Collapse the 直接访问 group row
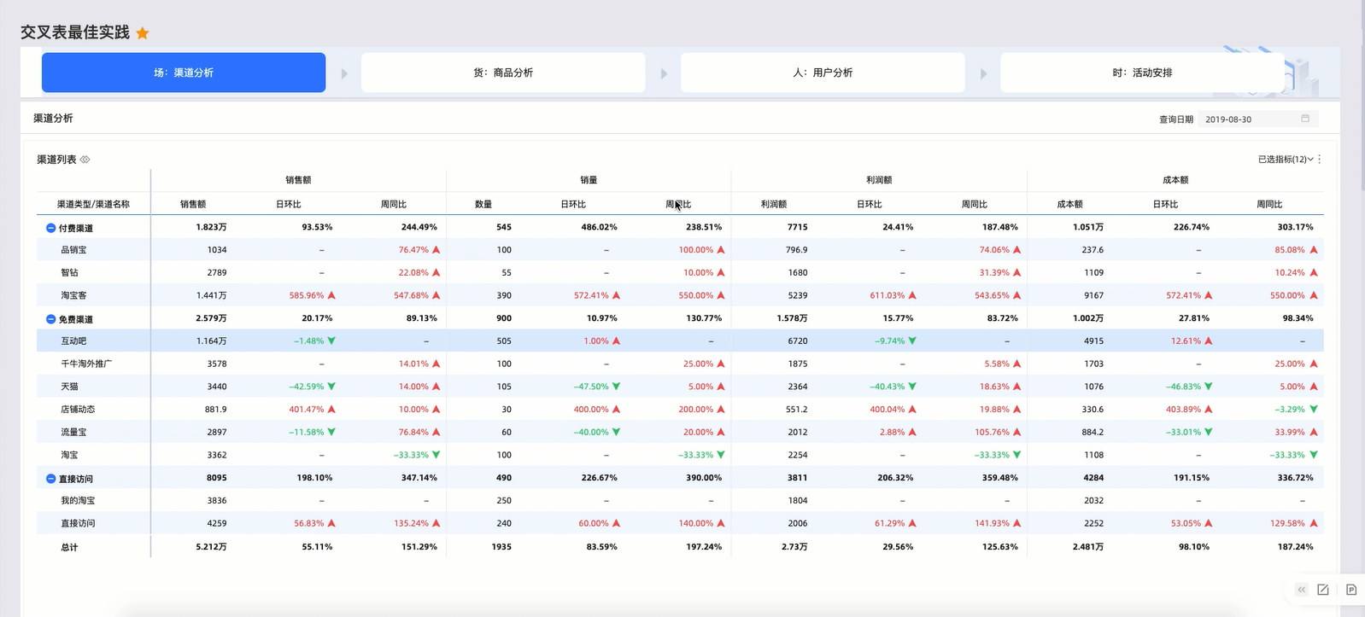The height and width of the screenshot is (617, 1365). [x=50, y=479]
